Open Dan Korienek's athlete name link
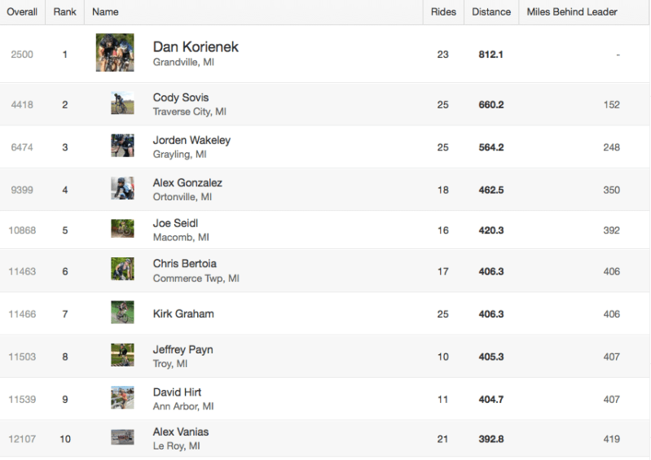 coord(196,46)
